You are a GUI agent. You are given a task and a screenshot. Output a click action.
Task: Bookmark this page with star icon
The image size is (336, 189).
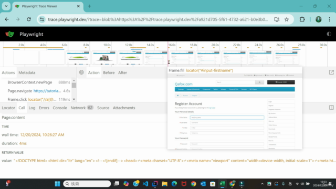click(x=287, y=19)
